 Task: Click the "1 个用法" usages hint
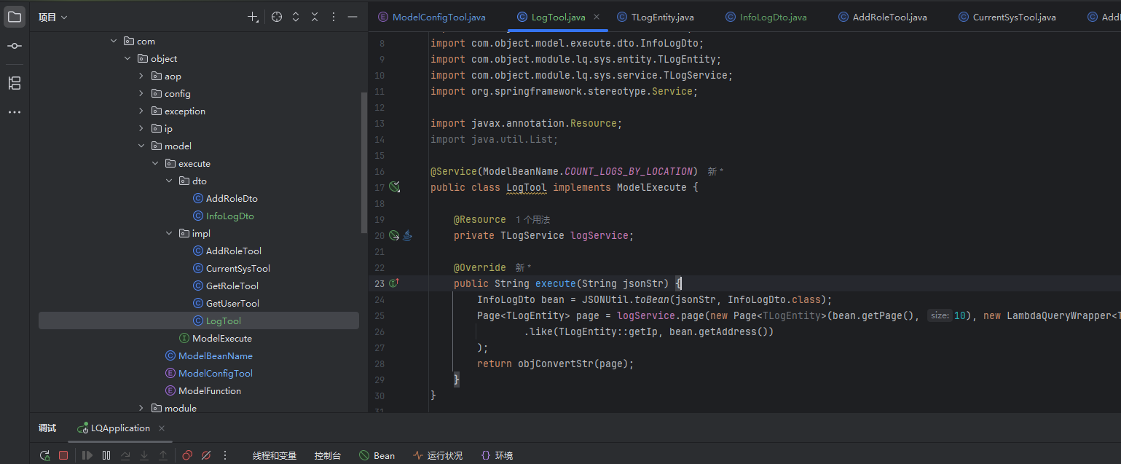pyautogui.click(x=532, y=219)
